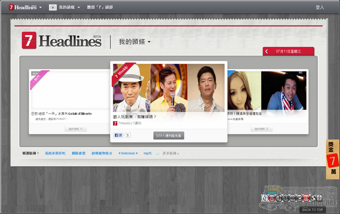The image size is (340, 214).
Task: Expand the dropdown arrow beside top-bar 7 Headlines
Action: pos(40,7)
